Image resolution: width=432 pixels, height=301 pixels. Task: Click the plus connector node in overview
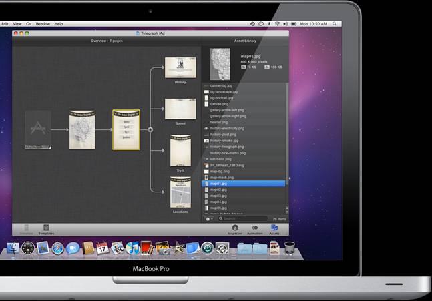pyautogui.click(x=150, y=129)
